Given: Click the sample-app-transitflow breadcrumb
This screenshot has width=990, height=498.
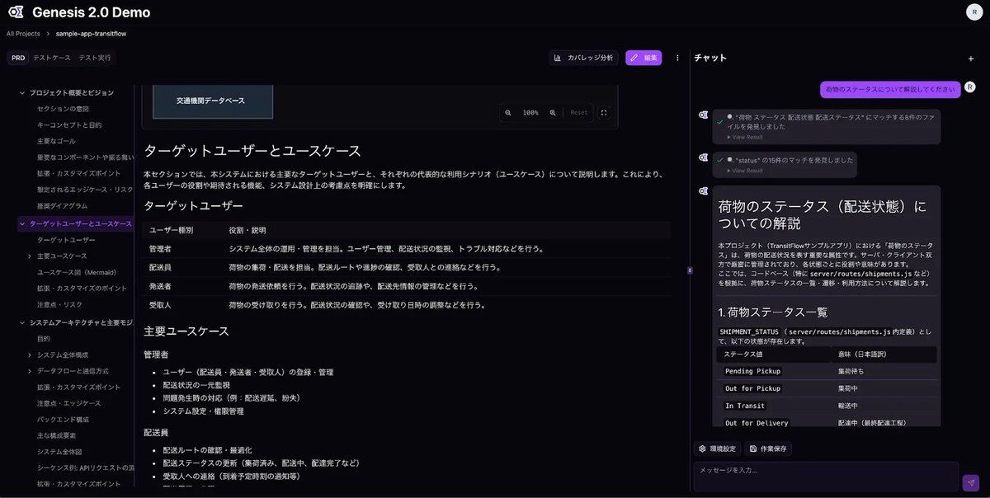Looking at the screenshot, I should 91,34.
